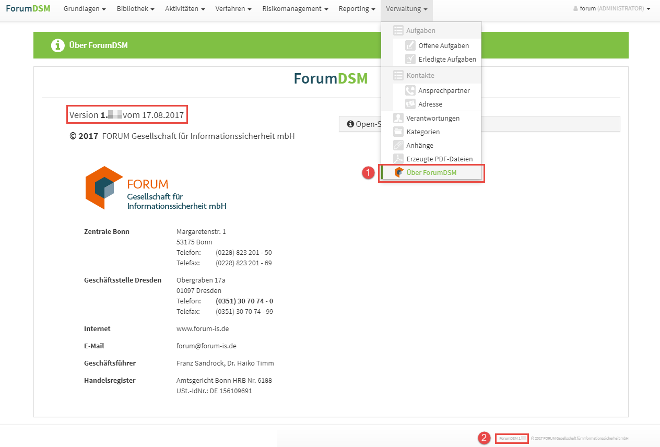The image size is (660, 447).
Task: Collapse the Verwaltung menu
Action: 407,9
